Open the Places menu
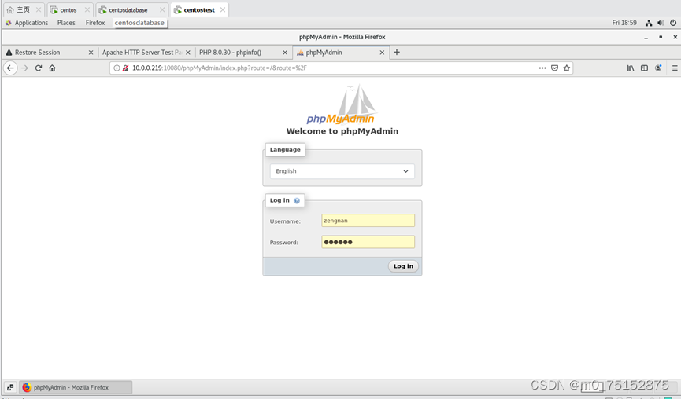 pyautogui.click(x=66, y=23)
